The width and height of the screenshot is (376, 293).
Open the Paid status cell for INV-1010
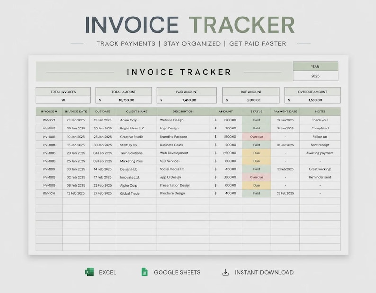click(257, 193)
